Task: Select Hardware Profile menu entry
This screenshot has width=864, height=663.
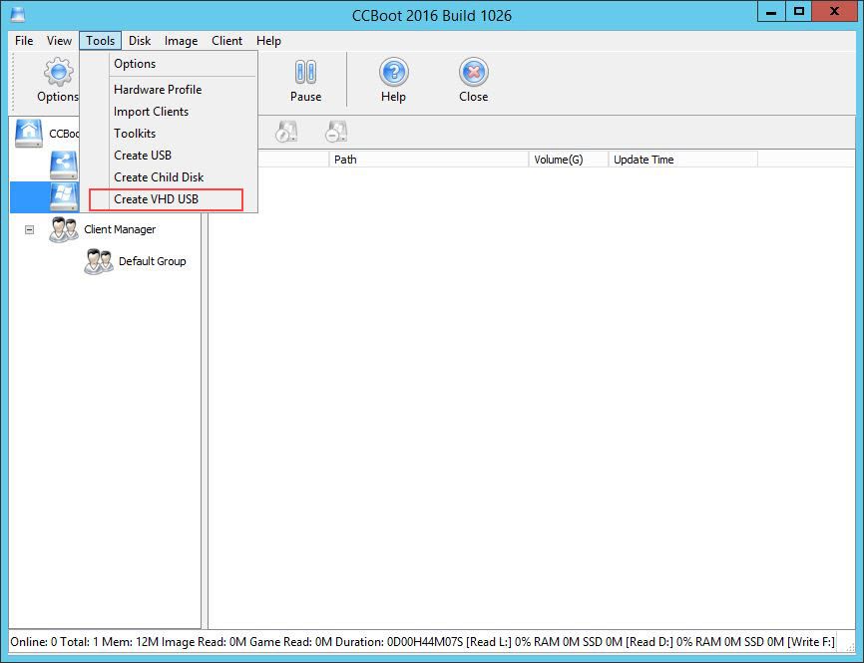Action: [168, 89]
